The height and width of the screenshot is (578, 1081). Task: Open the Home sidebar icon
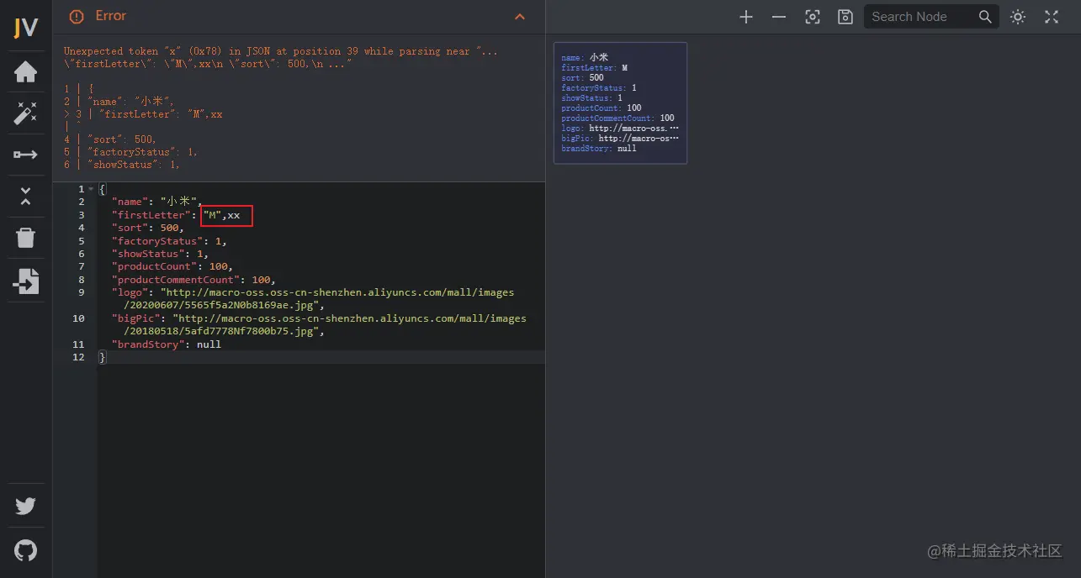(x=25, y=72)
